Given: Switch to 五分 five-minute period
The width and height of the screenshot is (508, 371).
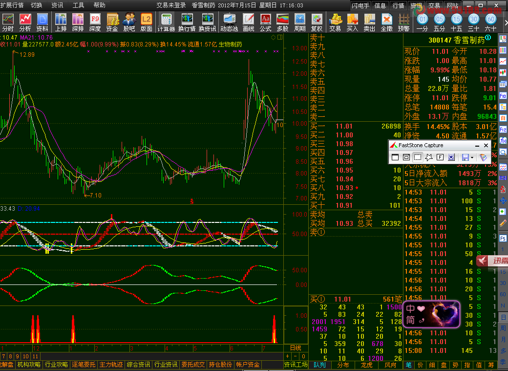Looking at the screenshot, I should pyautogui.click(x=439, y=22).
